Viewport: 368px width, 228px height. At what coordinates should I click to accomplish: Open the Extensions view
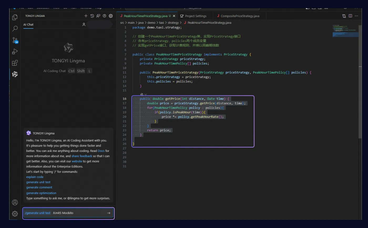(x=15, y=63)
